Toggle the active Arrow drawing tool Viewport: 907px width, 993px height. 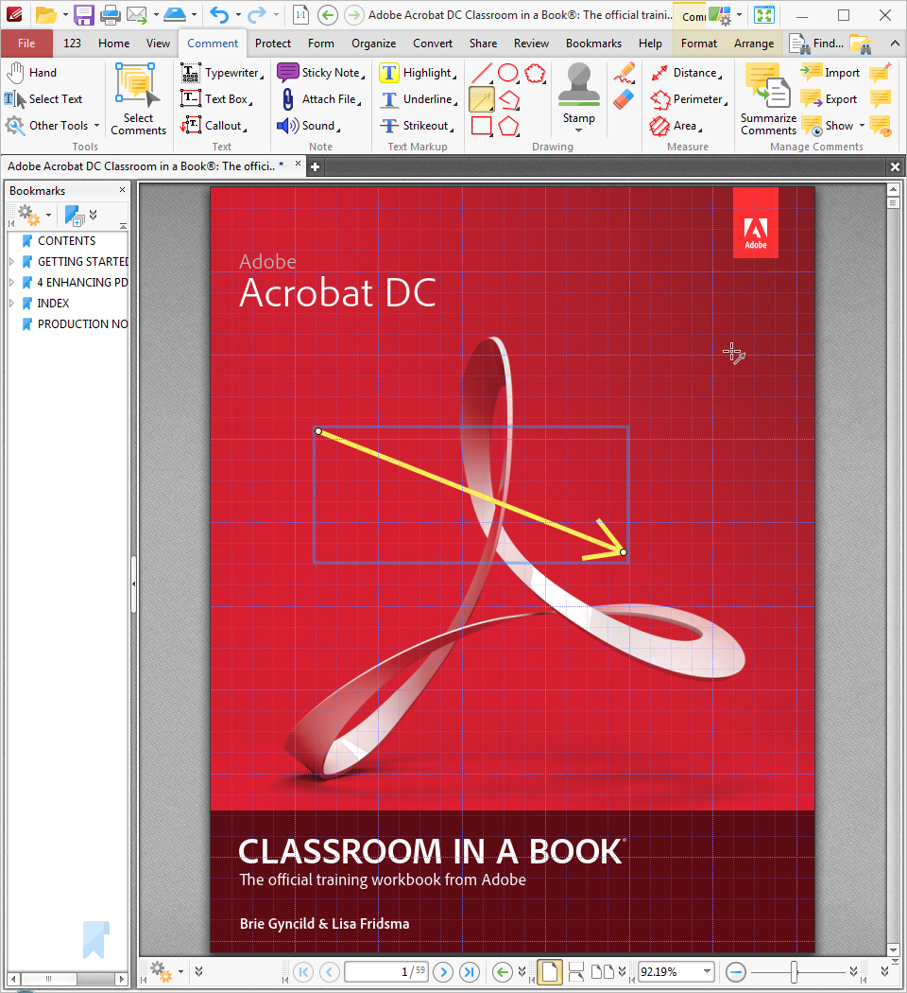coord(482,100)
